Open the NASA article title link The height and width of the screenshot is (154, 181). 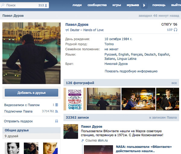[144, 149]
